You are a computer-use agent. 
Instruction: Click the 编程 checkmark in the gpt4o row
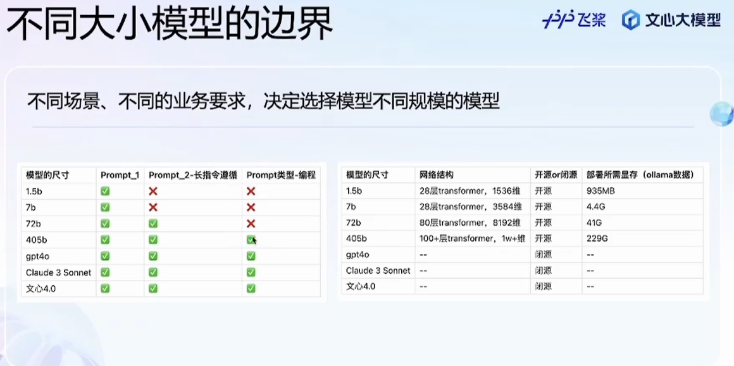point(251,256)
